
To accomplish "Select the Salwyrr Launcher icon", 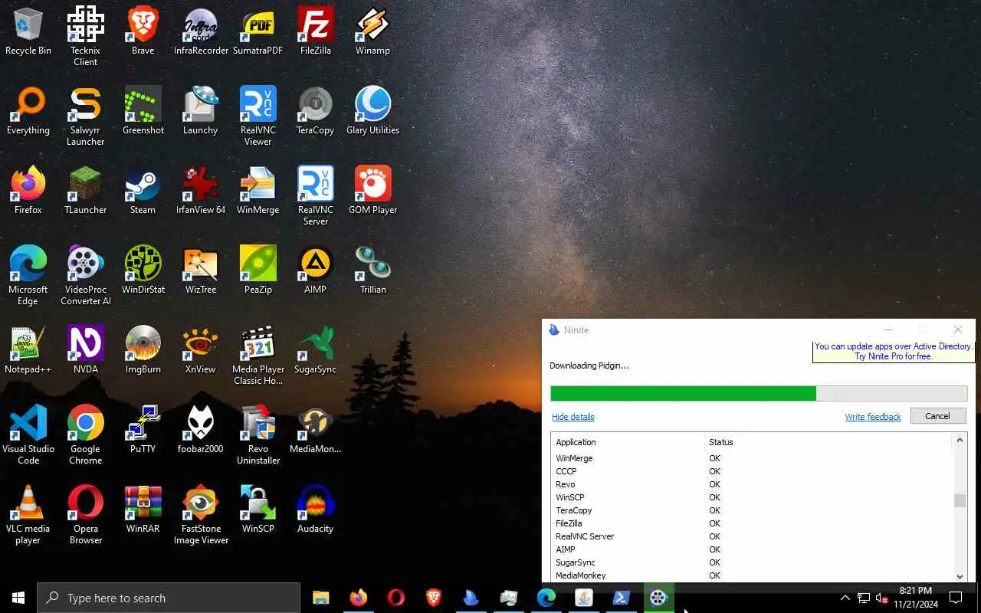I will point(85,116).
